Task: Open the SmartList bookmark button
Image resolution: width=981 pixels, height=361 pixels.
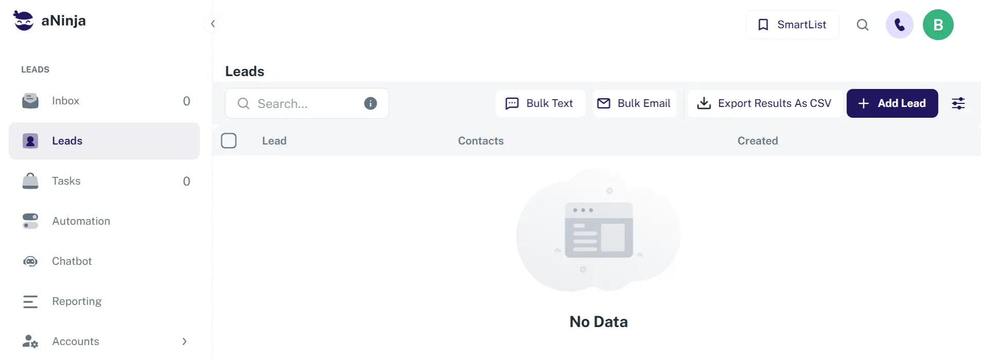Action: click(792, 25)
